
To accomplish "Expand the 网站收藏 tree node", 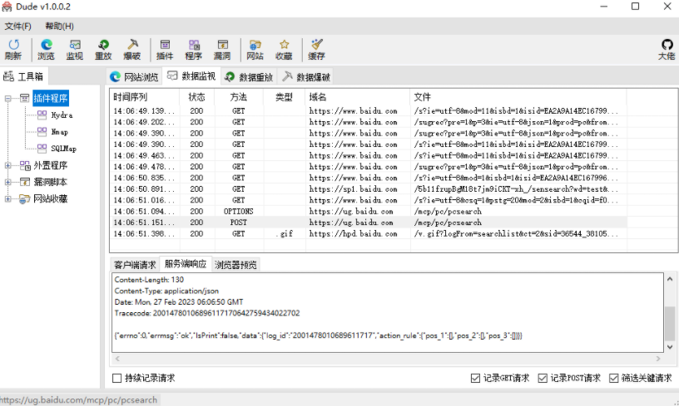I will pos(7,198).
